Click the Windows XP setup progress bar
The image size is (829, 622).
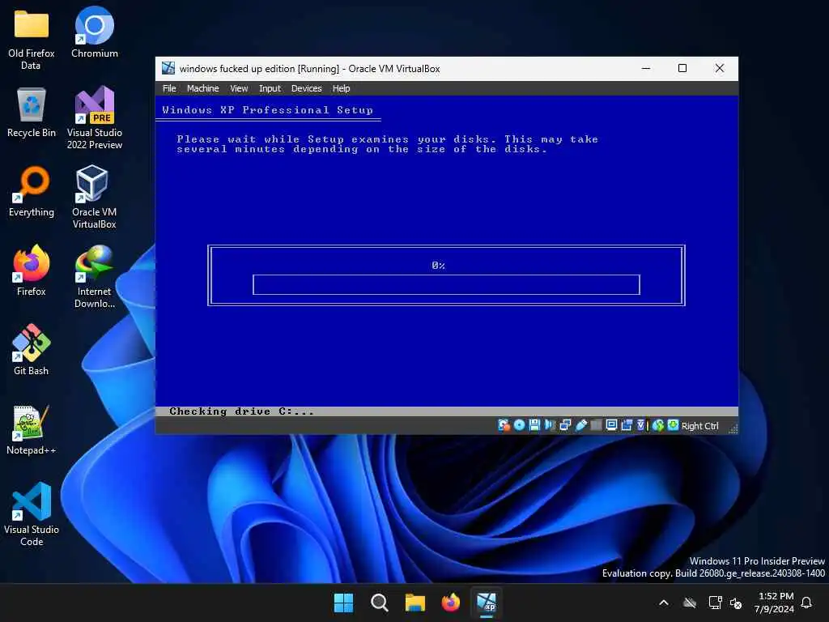(446, 284)
